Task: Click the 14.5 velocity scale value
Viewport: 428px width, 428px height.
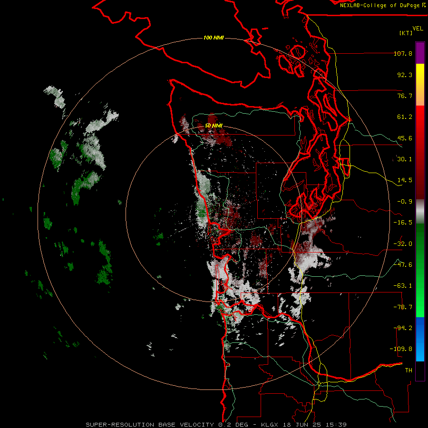Action: click(x=405, y=180)
